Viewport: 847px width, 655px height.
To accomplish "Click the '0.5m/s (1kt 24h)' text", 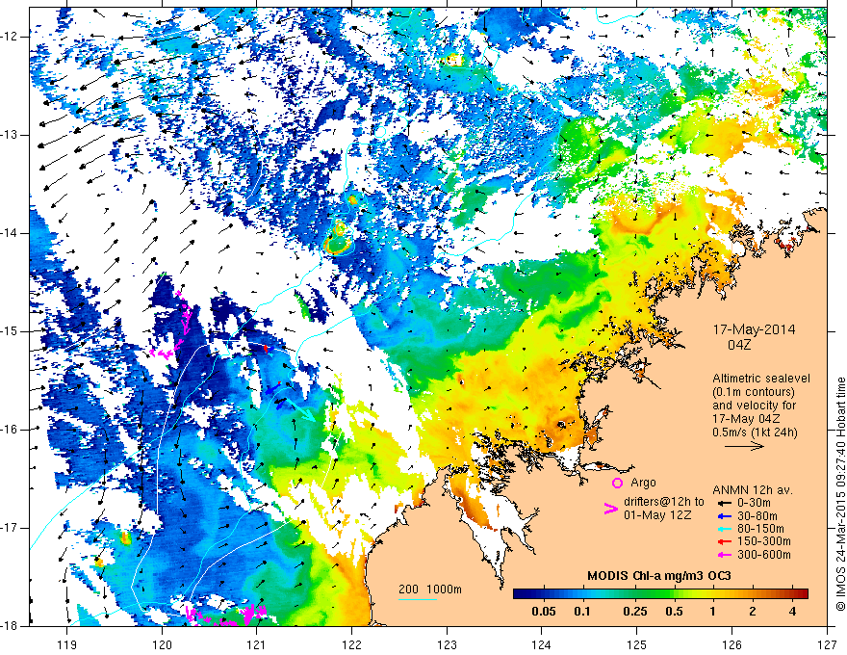I will 756,432.
